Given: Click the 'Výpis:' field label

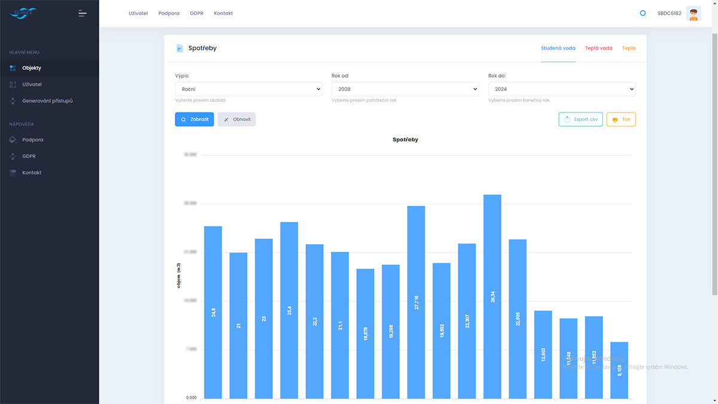Looking at the screenshot, I should click(x=182, y=76).
